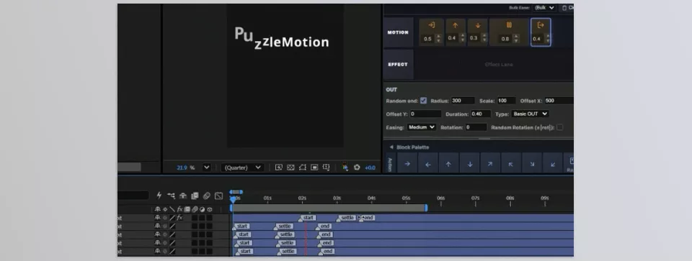Click the EFFECT lane label
This screenshot has height=261, width=692.
pos(398,64)
